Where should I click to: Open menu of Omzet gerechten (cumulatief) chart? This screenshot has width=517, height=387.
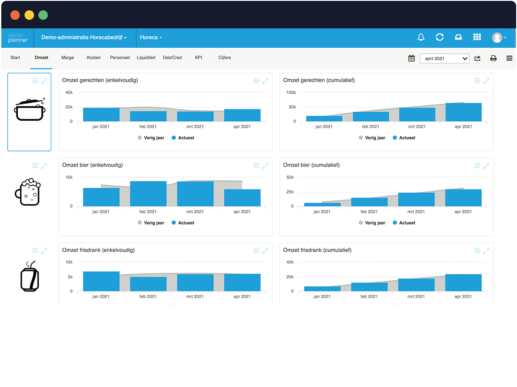tap(477, 80)
